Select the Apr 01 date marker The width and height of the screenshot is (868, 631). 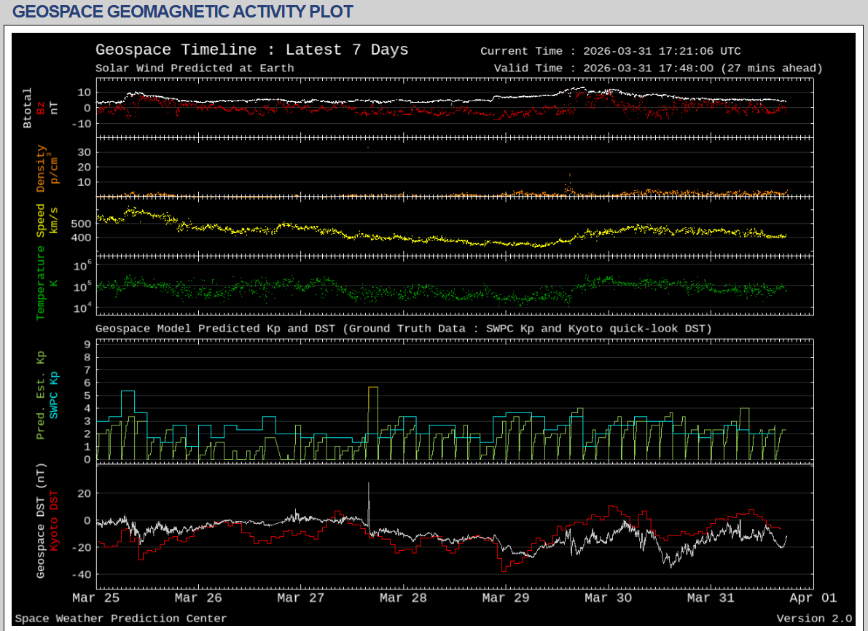click(x=813, y=598)
